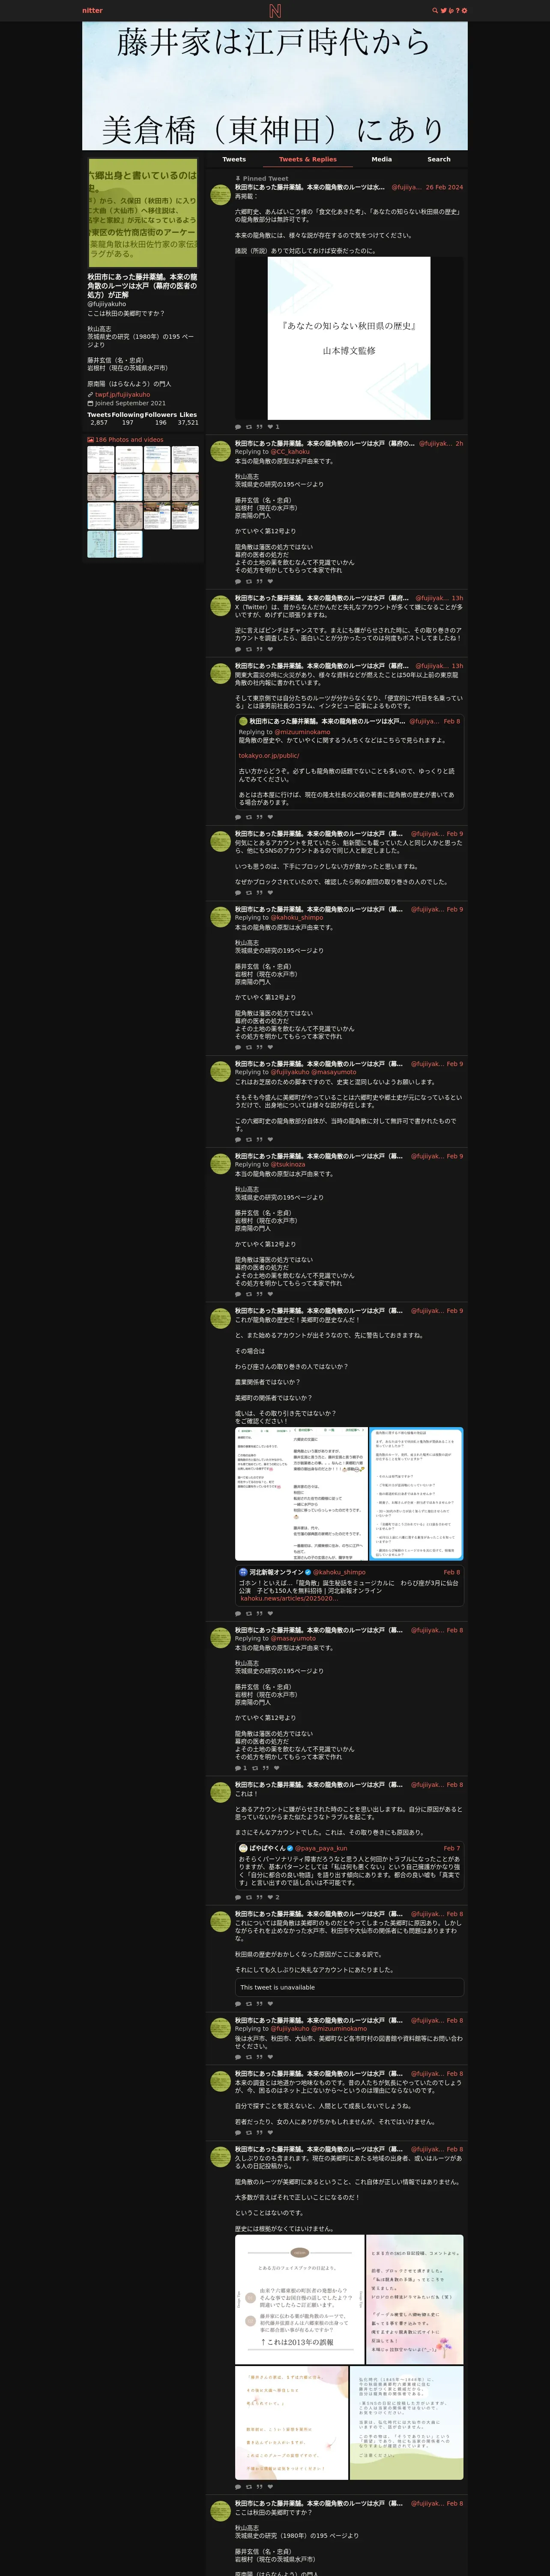This screenshot has width=550, height=2576.
Task: Click heart icon under the 2h reply tweet
Action: point(271,581)
